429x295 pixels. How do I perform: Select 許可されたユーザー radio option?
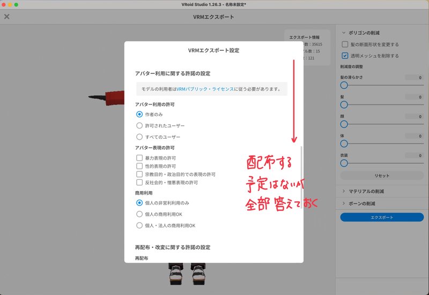point(139,125)
